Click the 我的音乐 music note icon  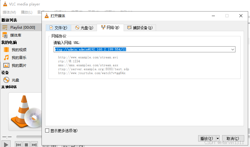[6, 57]
